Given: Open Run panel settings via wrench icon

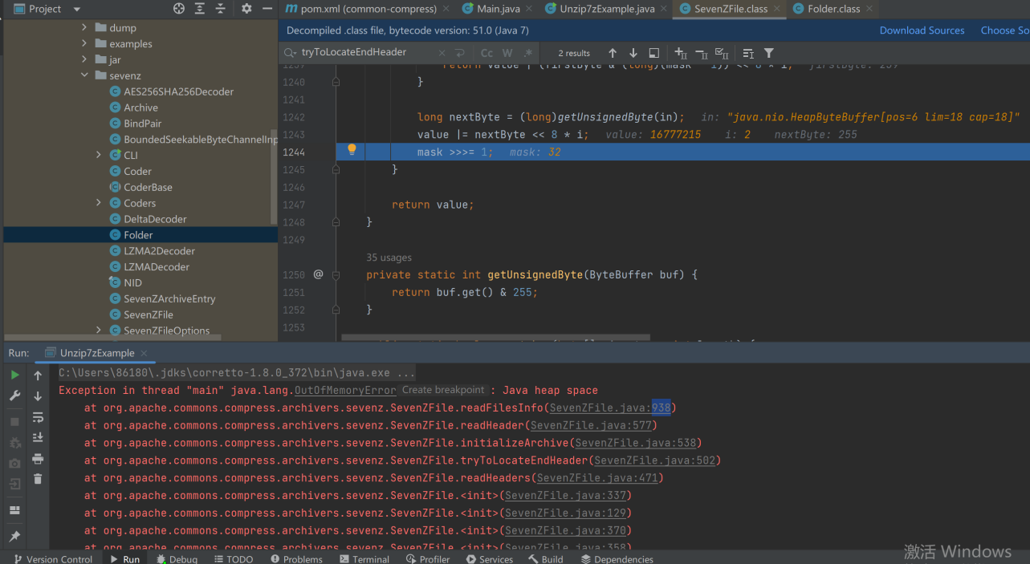Looking at the screenshot, I should (14, 395).
